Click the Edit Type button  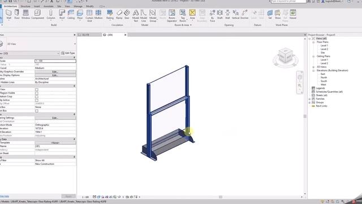[x=68, y=53]
